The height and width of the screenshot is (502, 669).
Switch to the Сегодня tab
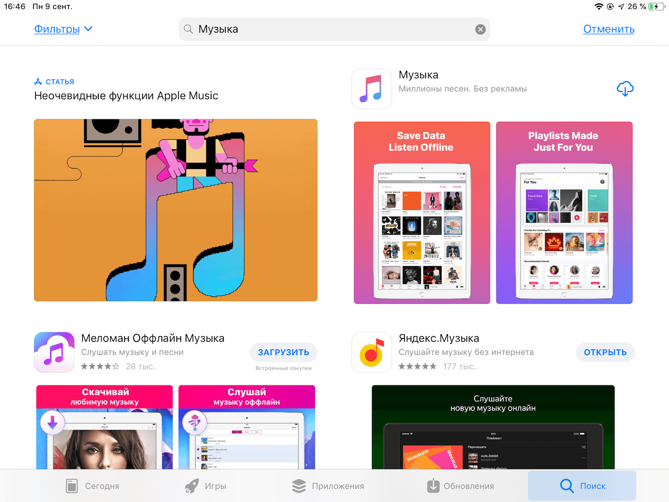[x=92, y=486]
